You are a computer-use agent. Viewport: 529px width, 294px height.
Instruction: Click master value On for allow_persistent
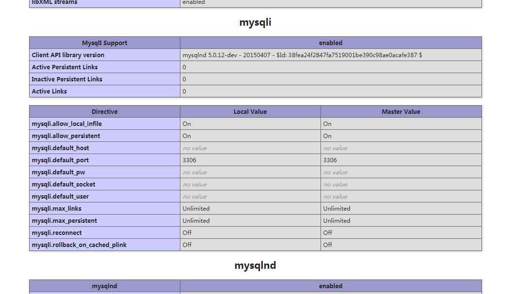pyautogui.click(x=327, y=136)
